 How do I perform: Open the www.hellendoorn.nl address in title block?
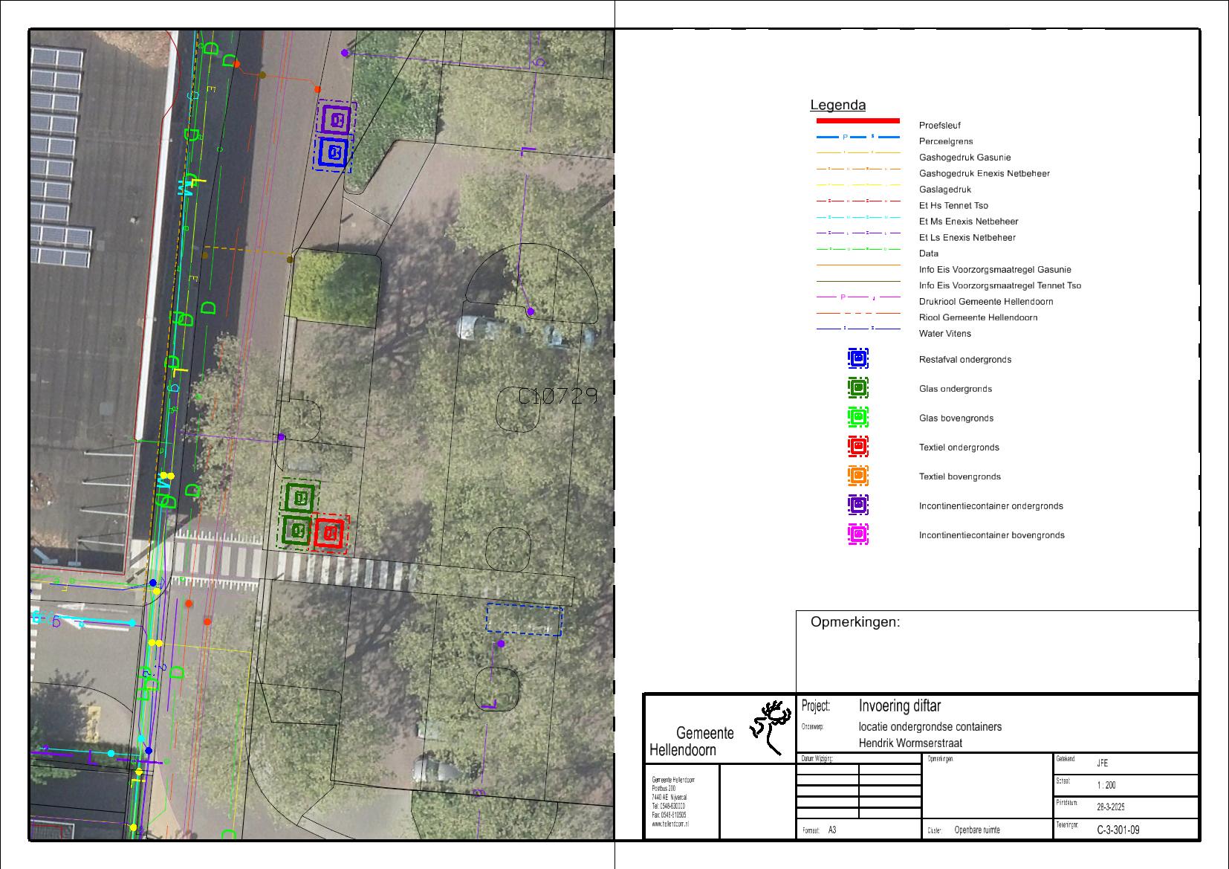coord(670,824)
